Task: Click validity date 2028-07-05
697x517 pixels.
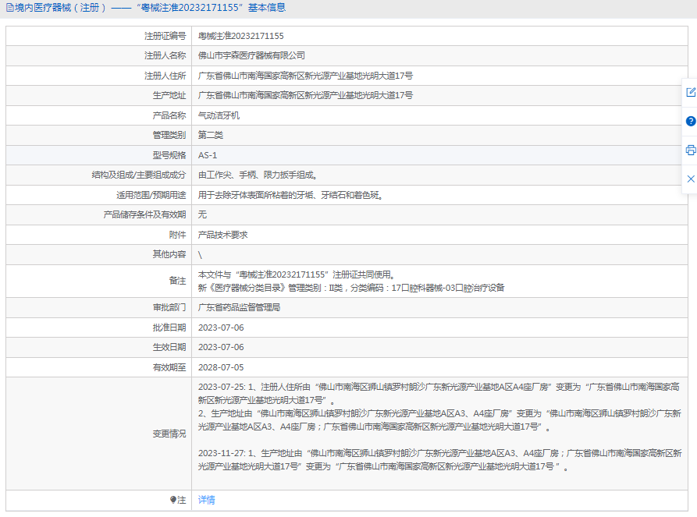Action: (221, 367)
